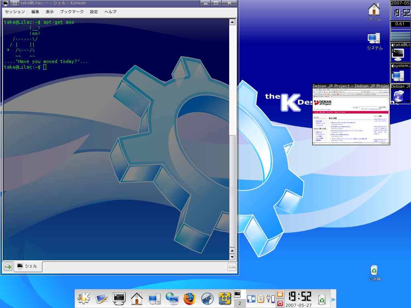411x308 pixels.
Task: Open the Home folder icon in panel
Action: [x=137, y=298]
